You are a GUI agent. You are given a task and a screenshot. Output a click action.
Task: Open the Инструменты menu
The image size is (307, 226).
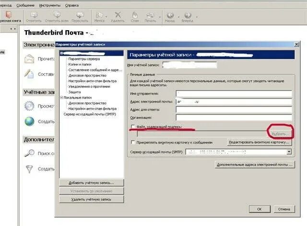tap(50, 5)
